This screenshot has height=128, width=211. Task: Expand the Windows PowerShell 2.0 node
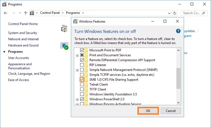(77, 99)
